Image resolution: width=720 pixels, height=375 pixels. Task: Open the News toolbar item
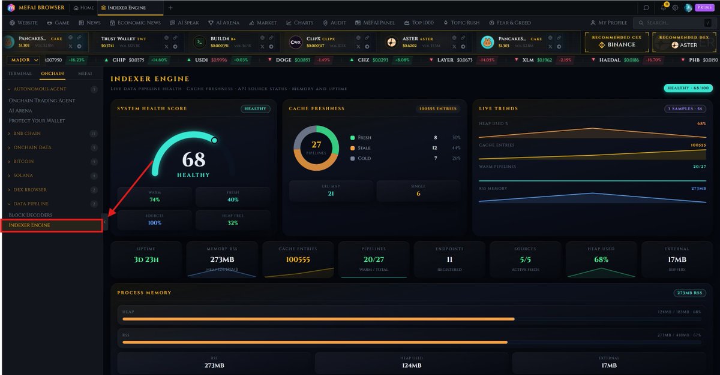point(89,23)
